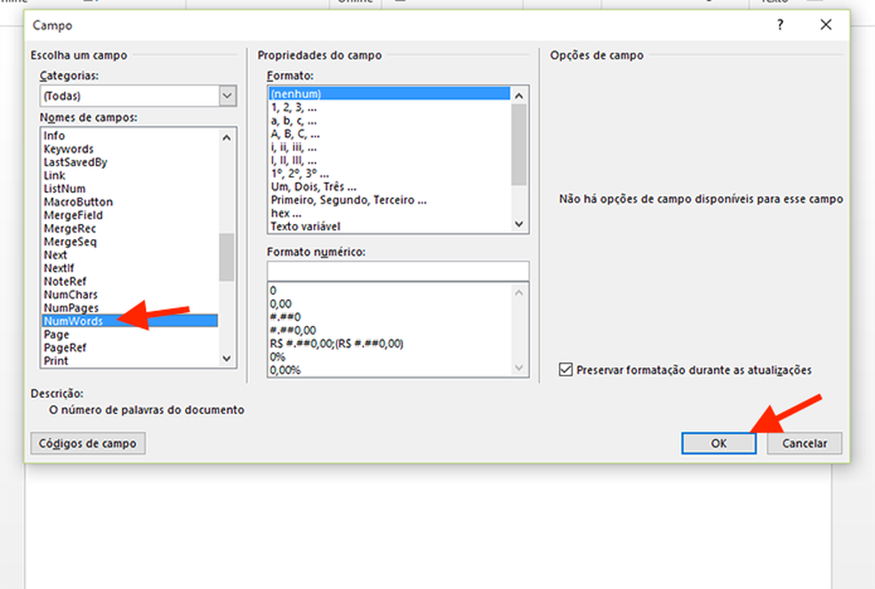Click the OK button
Viewport: 875px width, 589px height.
[x=718, y=443]
